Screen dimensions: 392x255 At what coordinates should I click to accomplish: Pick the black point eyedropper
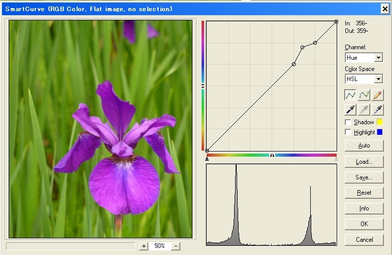350,109
